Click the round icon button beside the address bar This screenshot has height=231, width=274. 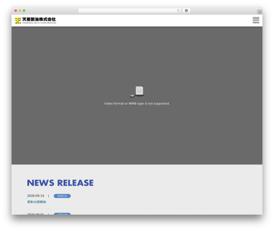[x=186, y=11]
